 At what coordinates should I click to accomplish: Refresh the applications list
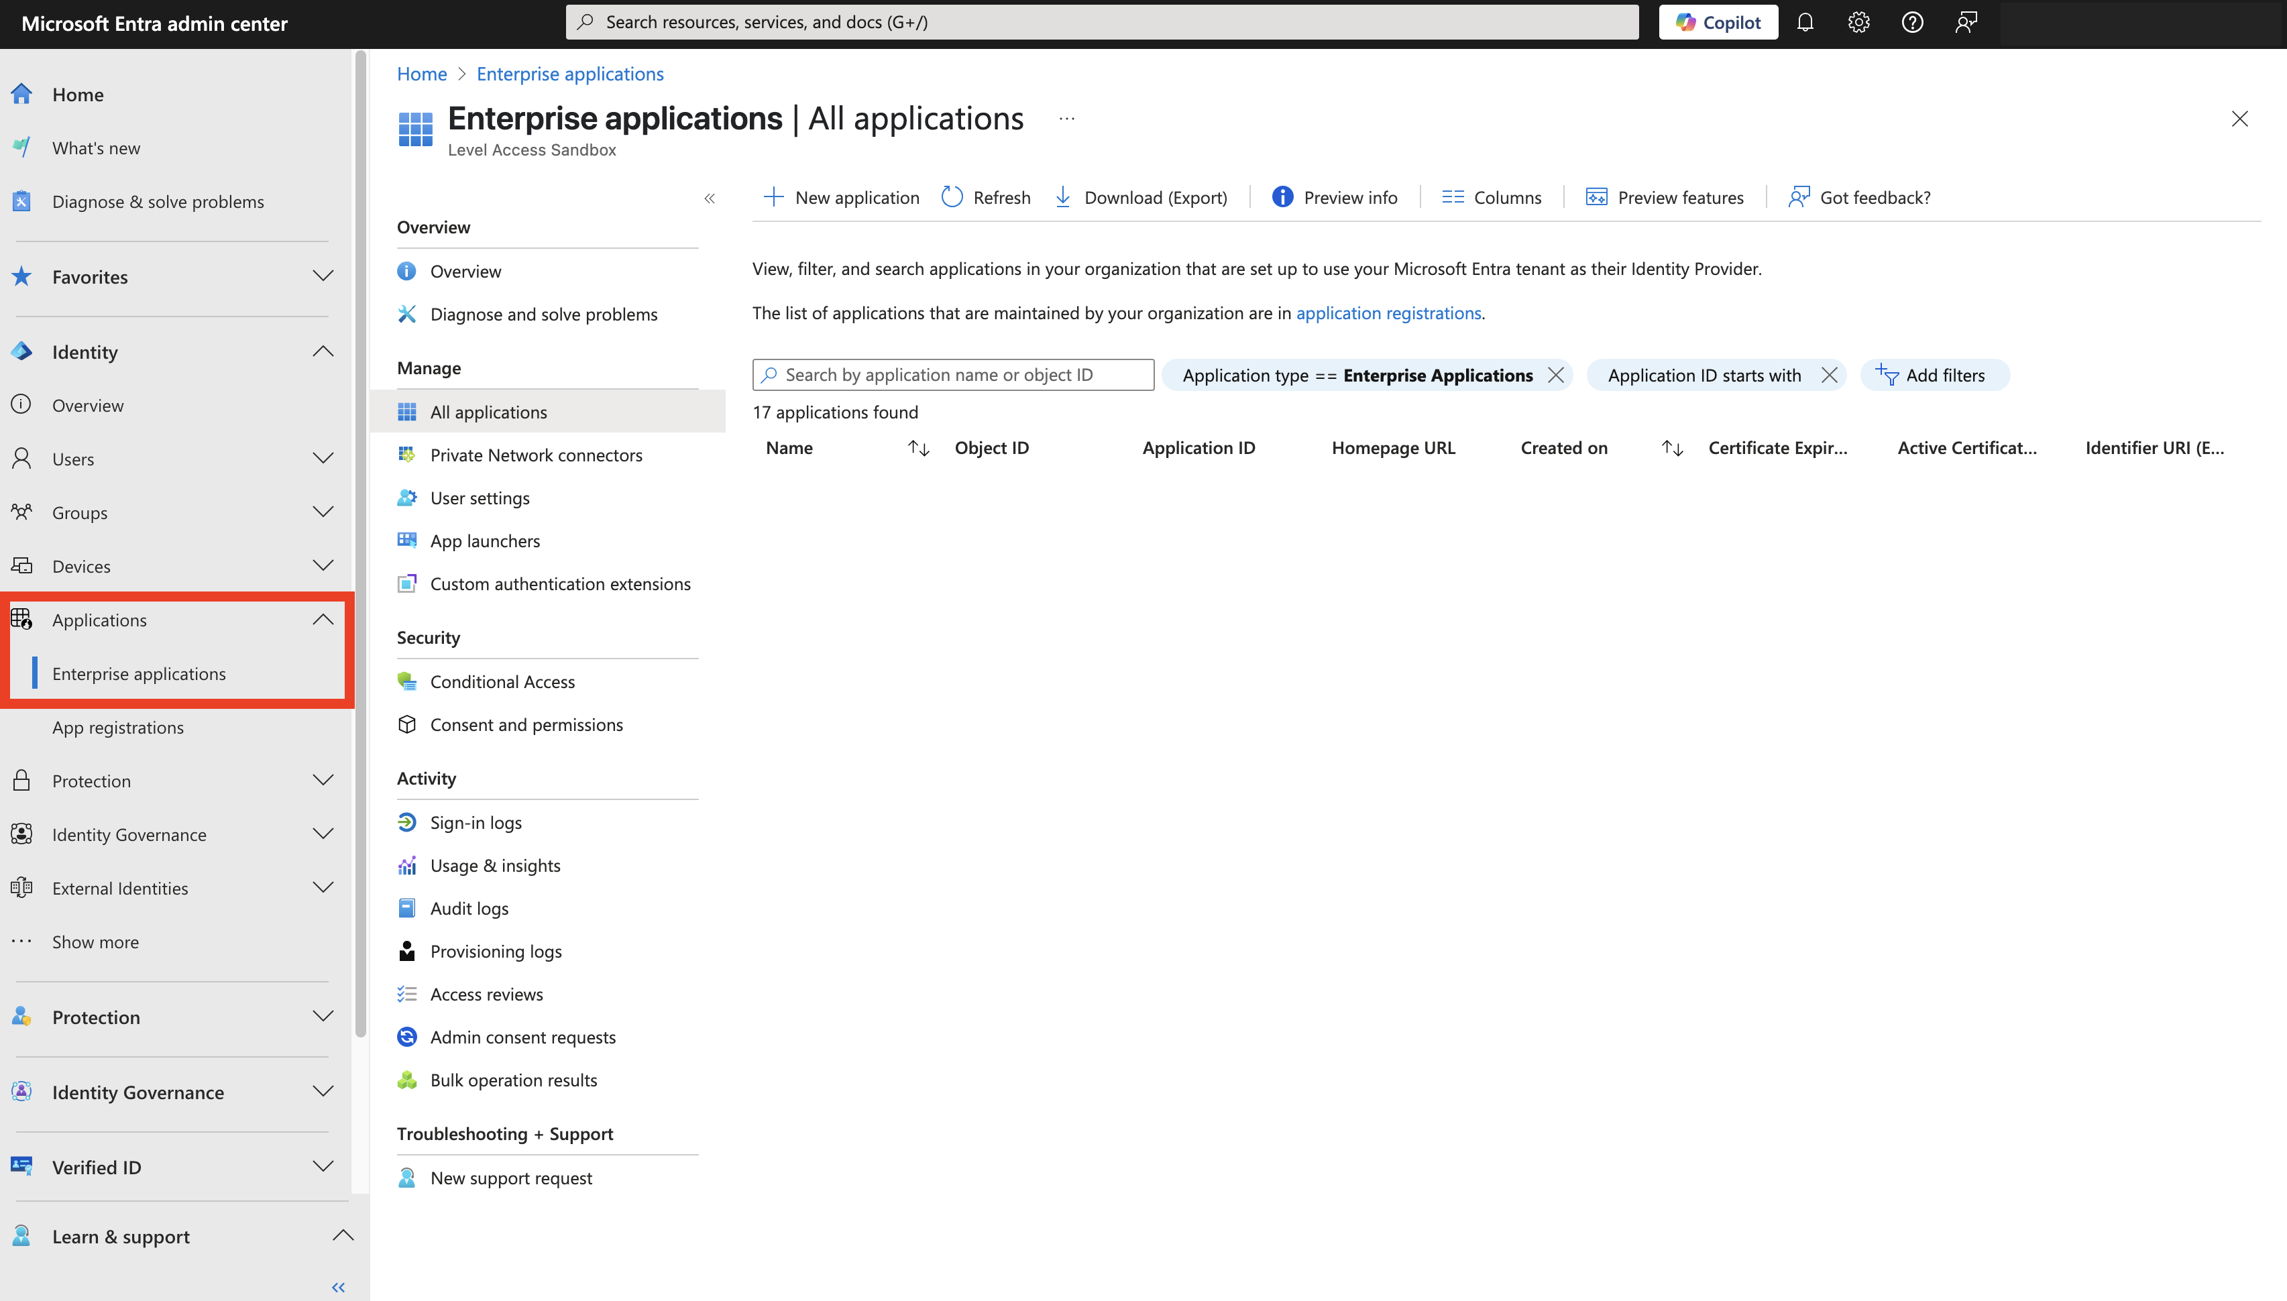point(985,196)
